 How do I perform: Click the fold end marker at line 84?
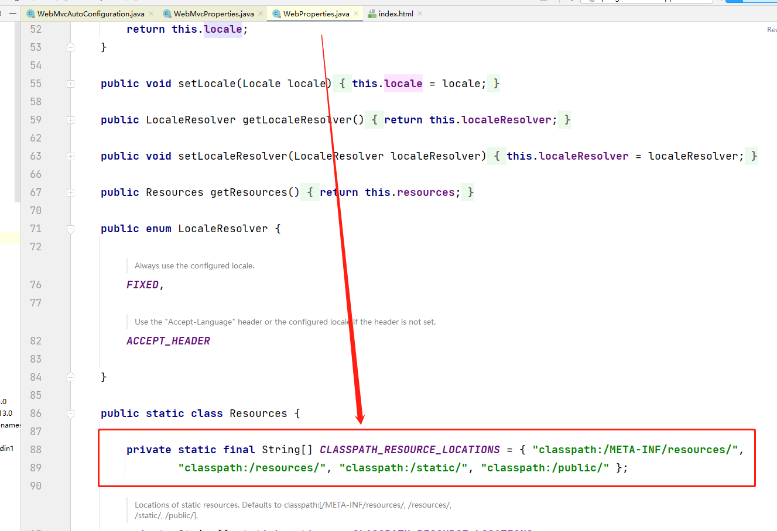tap(70, 377)
